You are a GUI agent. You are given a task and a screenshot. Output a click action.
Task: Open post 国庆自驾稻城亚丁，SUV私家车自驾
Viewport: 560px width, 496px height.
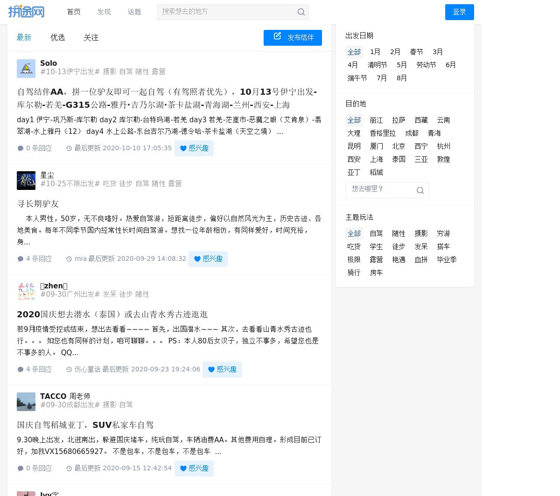click(85, 425)
